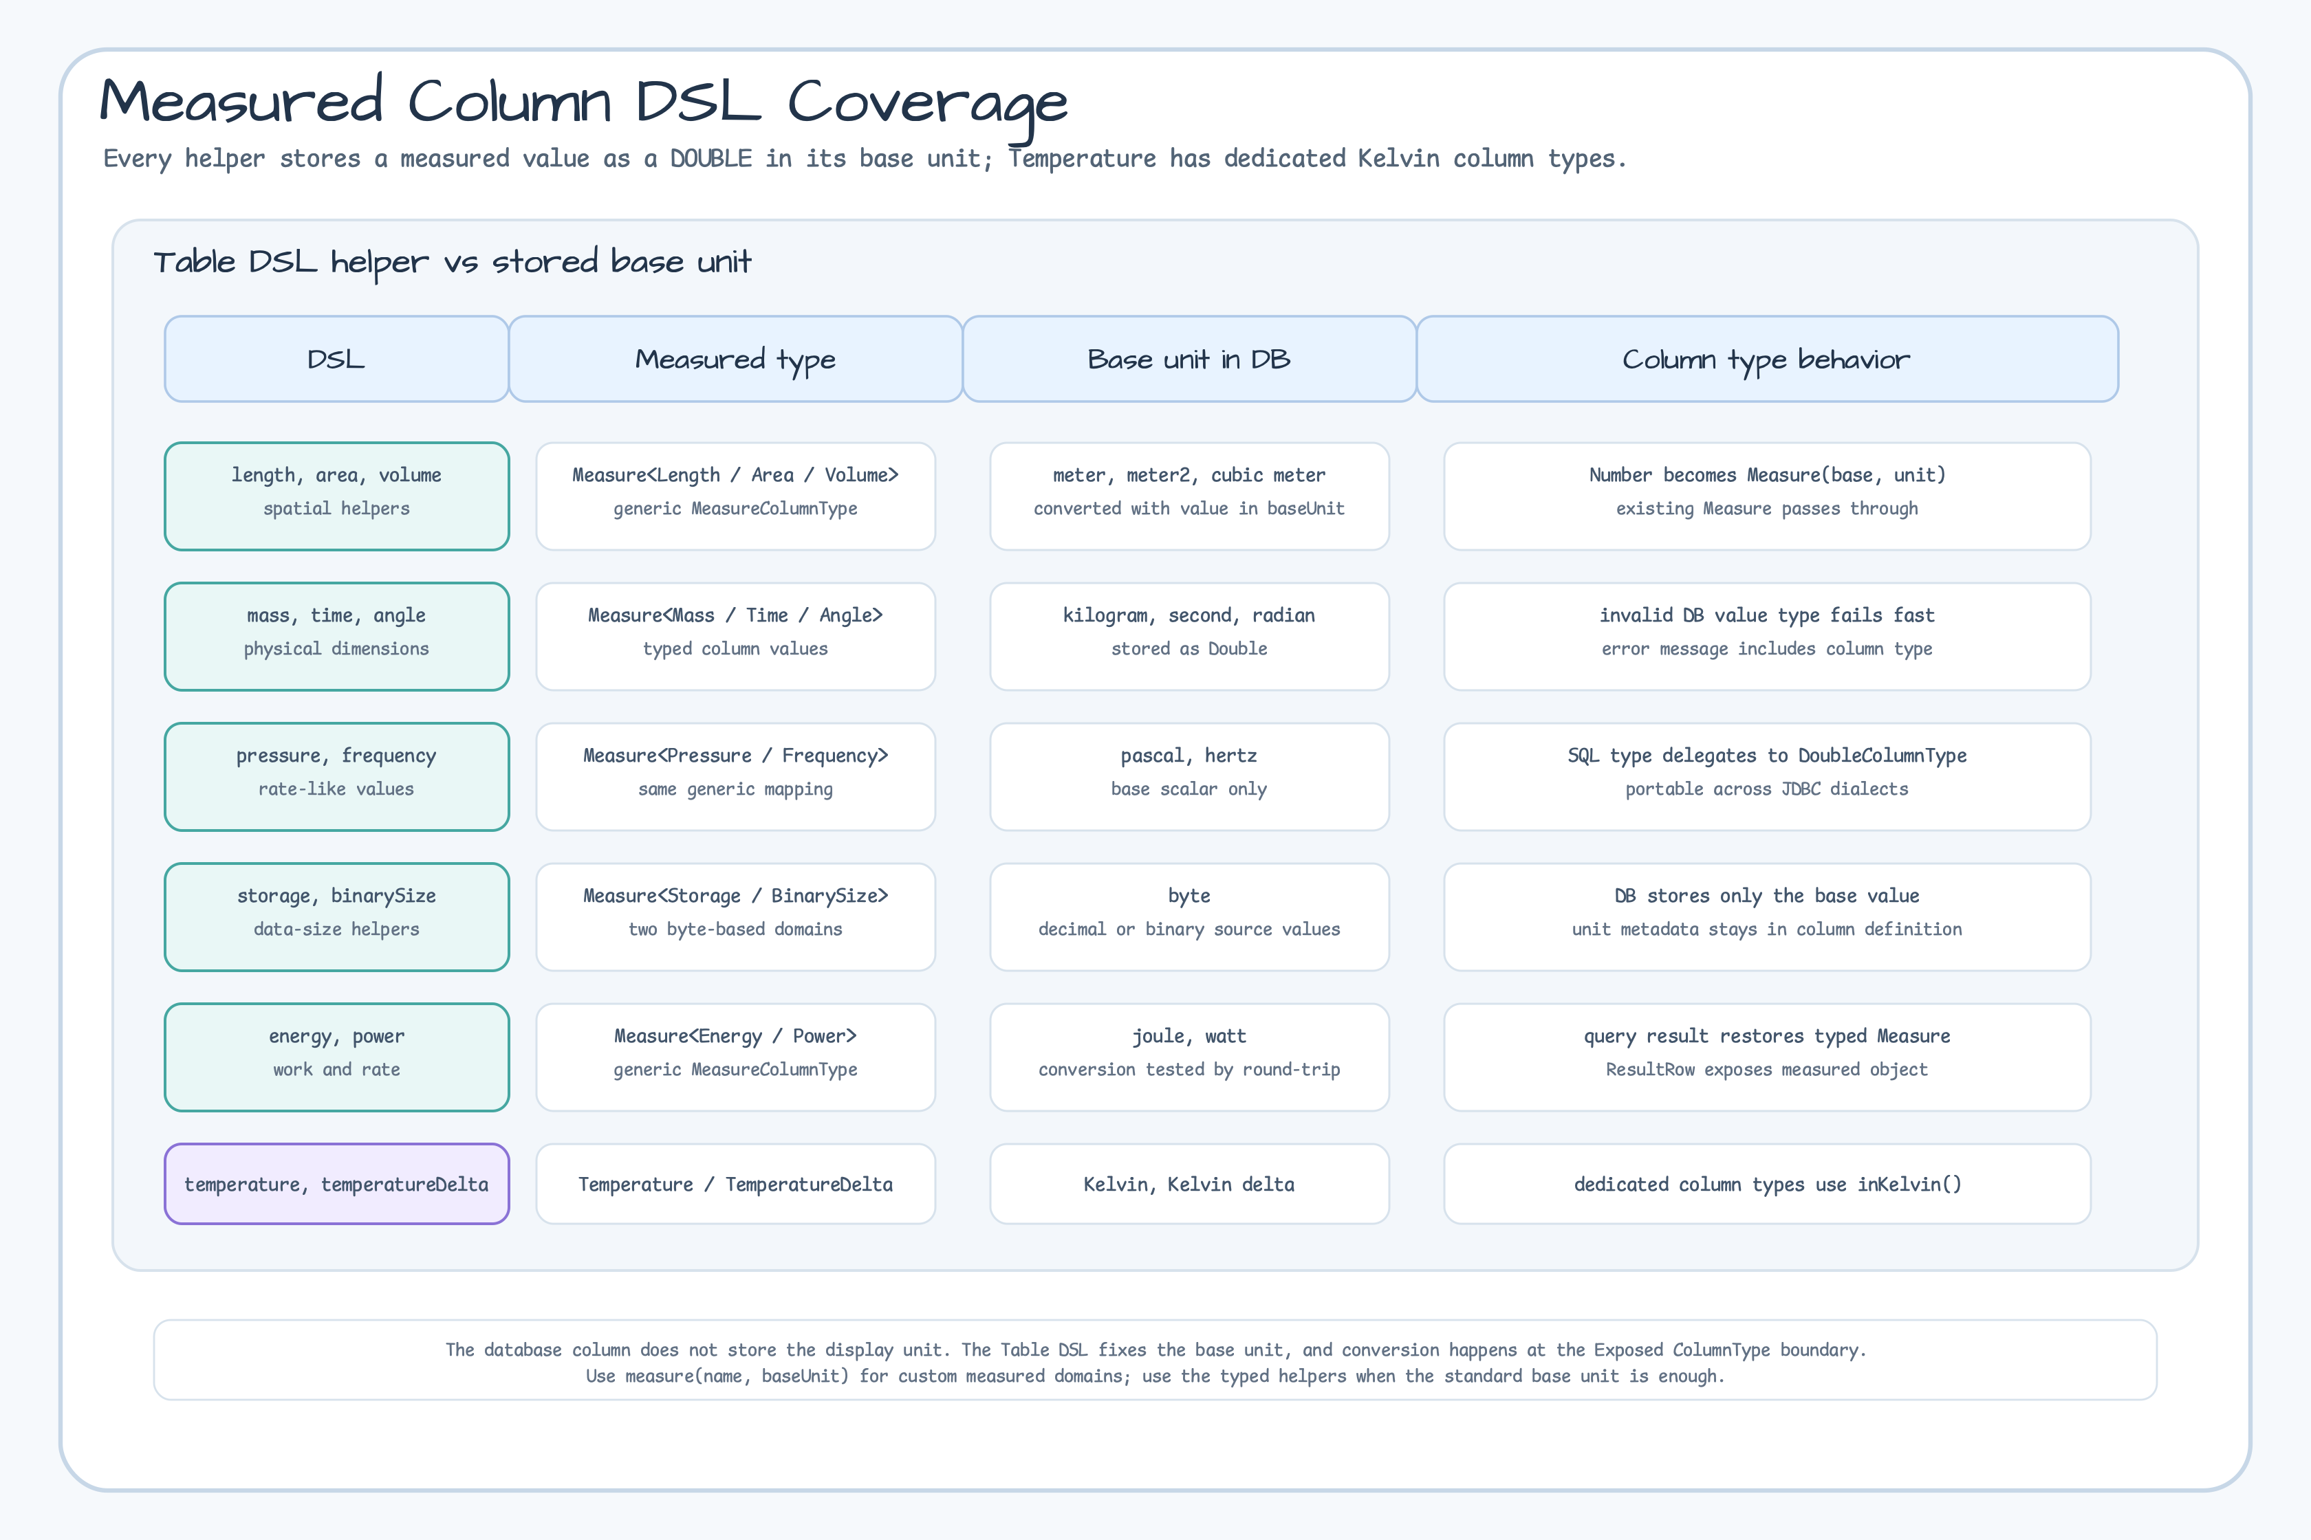This screenshot has width=2311, height=1540.
Task: Select the "energy, power" DSL cell
Action: [336, 1058]
